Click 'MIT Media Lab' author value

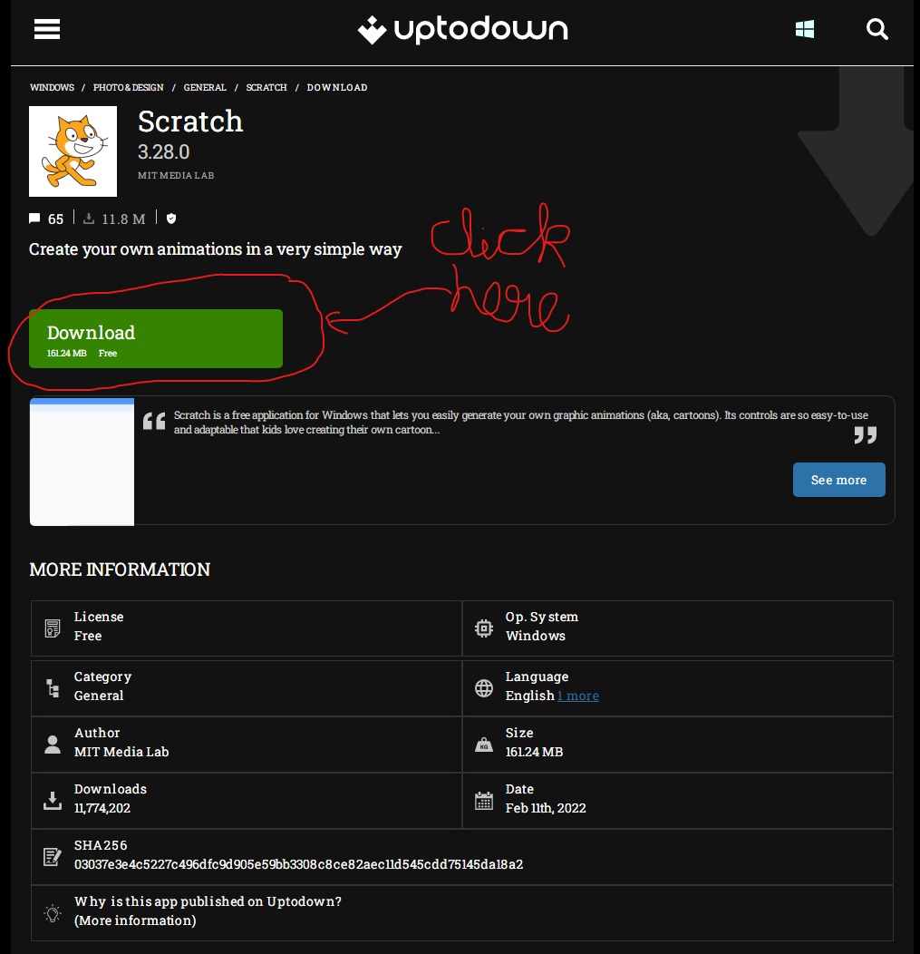tap(121, 752)
